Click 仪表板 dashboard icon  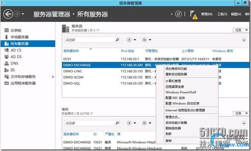point(7,30)
